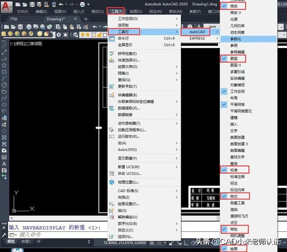Expand the 宏(A) submenu
This screenshot has width=287, height=252.
[x=144, y=143]
